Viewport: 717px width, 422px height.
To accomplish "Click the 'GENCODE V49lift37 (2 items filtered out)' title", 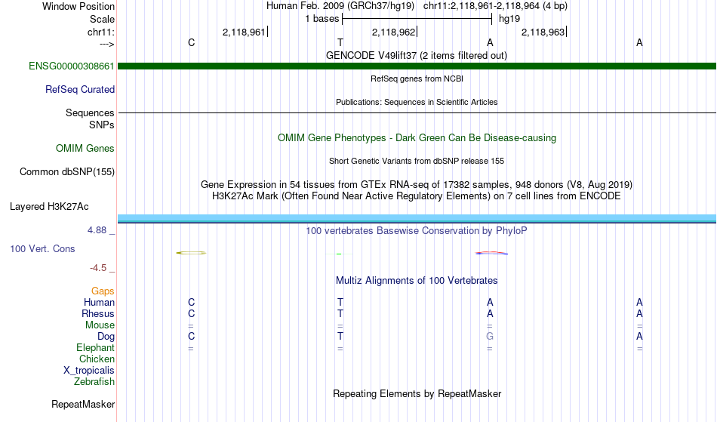I will click(x=417, y=56).
